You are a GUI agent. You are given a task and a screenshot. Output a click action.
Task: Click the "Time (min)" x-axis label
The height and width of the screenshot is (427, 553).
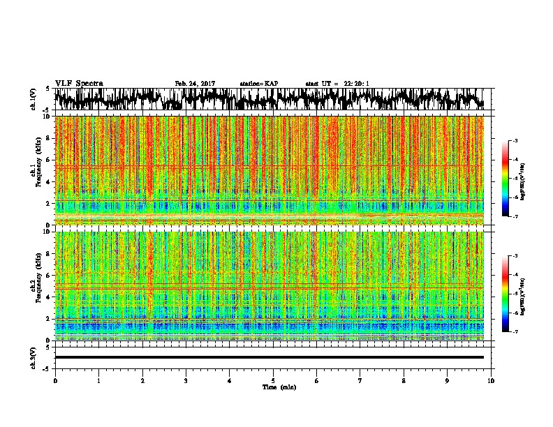(x=279, y=387)
